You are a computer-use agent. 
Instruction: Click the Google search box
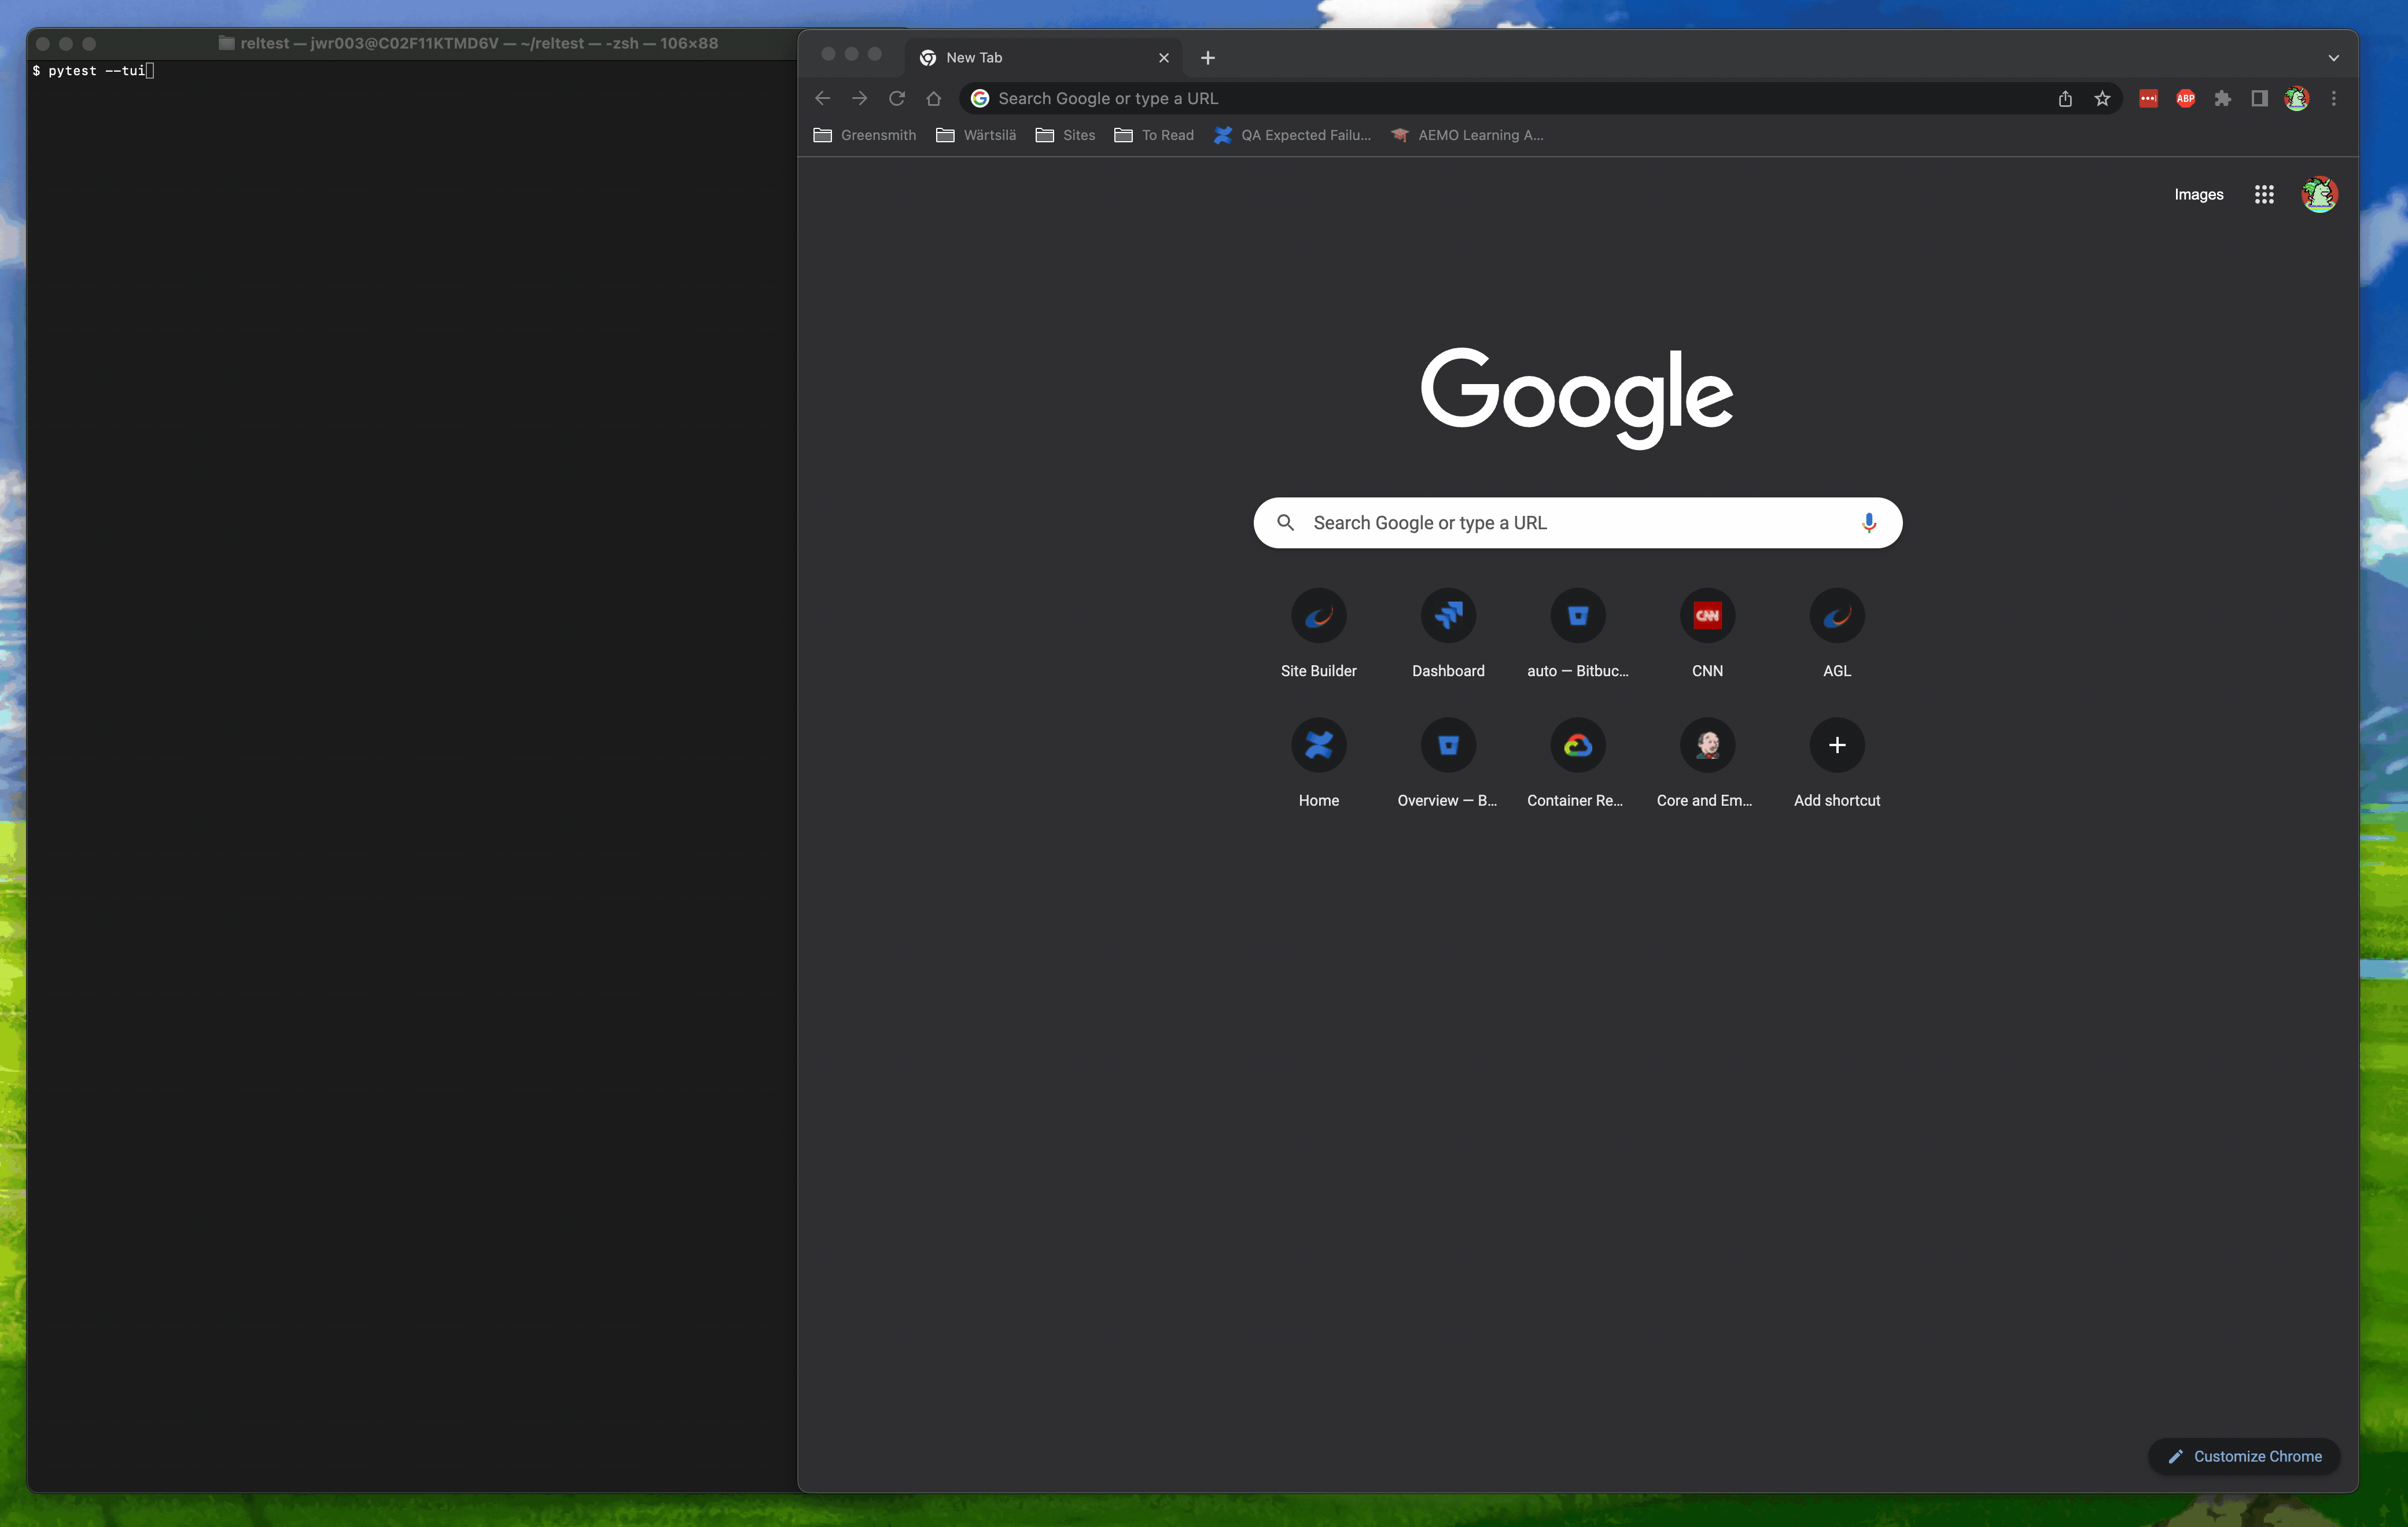pyautogui.click(x=1577, y=523)
